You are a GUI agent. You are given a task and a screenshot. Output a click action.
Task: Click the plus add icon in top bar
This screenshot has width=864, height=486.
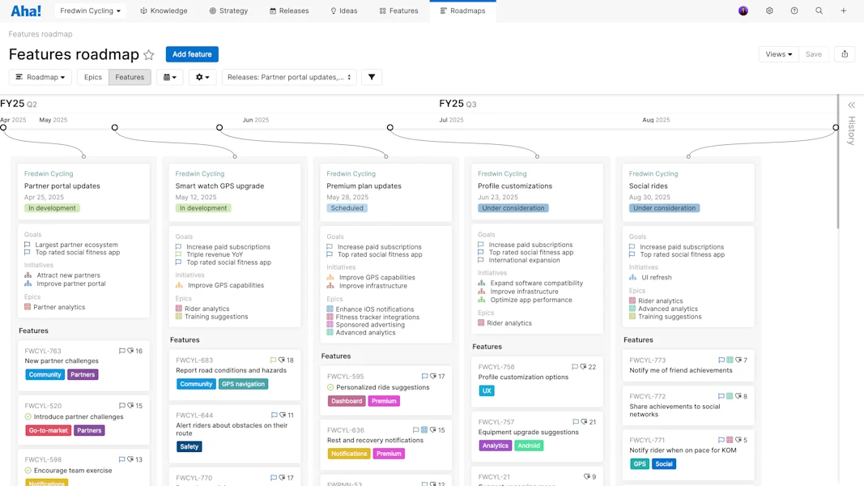click(x=843, y=11)
